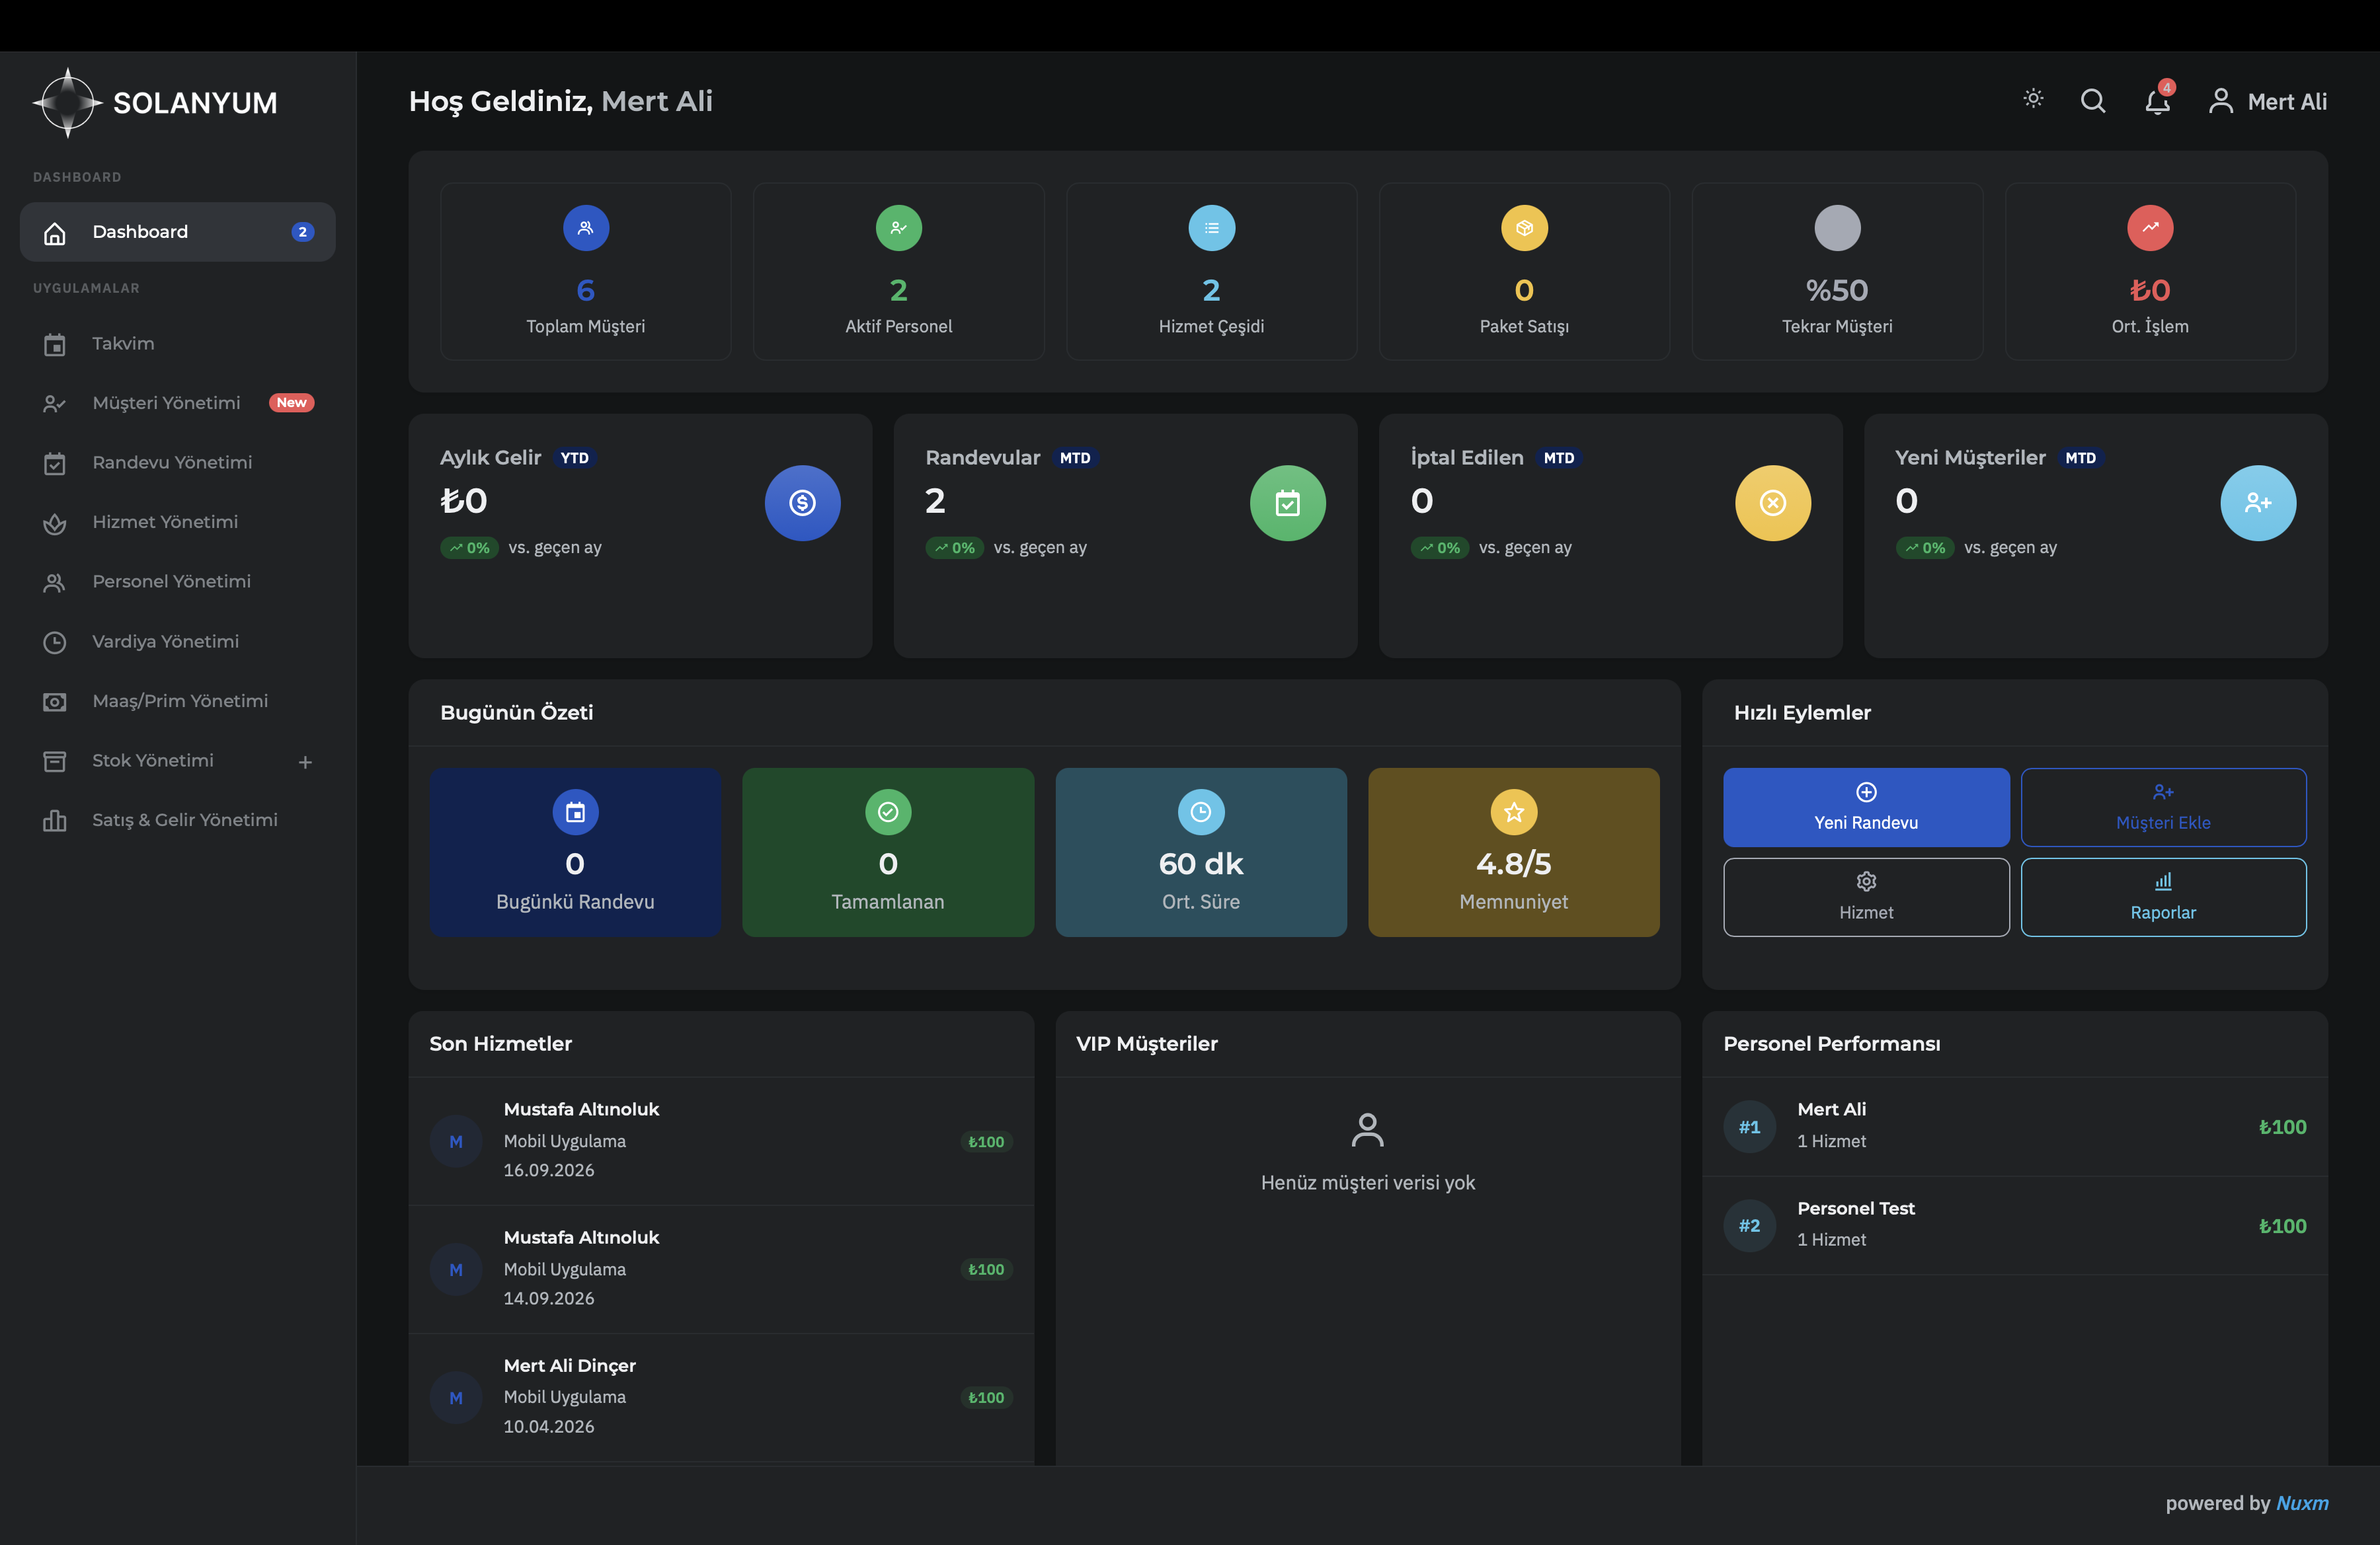The image size is (2380, 1545).
Task: Click the Bugünkü Randevu calendar icon
Action: point(575,812)
